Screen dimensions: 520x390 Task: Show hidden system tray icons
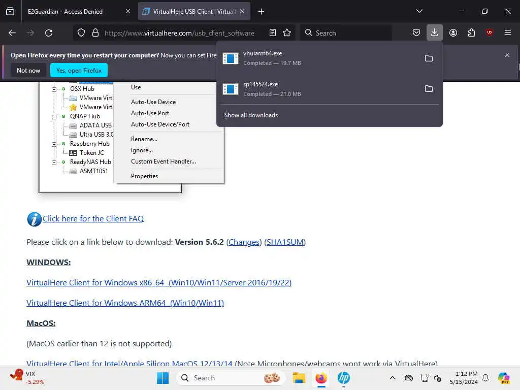point(393,378)
